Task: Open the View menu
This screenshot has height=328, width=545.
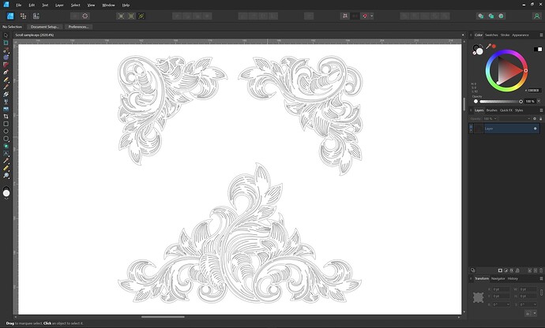Action: point(91,6)
